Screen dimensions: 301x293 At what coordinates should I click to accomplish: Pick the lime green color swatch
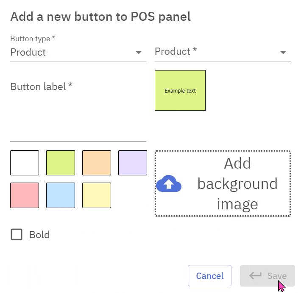(x=61, y=163)
